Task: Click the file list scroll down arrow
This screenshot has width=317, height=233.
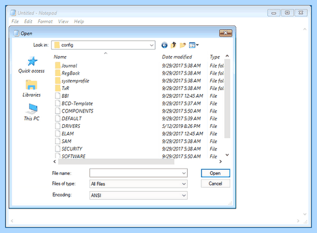Action: click(x=227, y=155)
